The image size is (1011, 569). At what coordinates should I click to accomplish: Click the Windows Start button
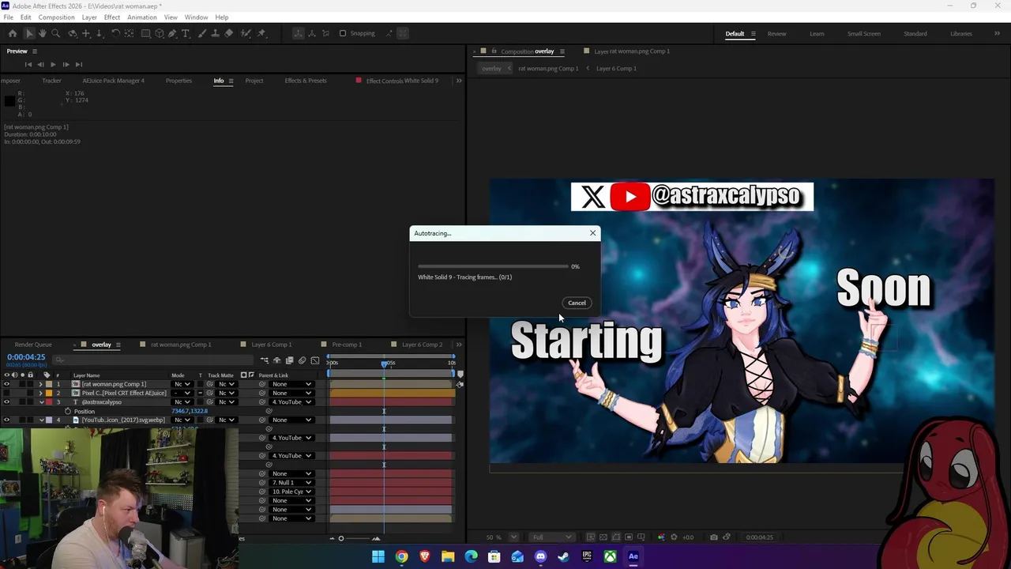click(x=378, y=556)
